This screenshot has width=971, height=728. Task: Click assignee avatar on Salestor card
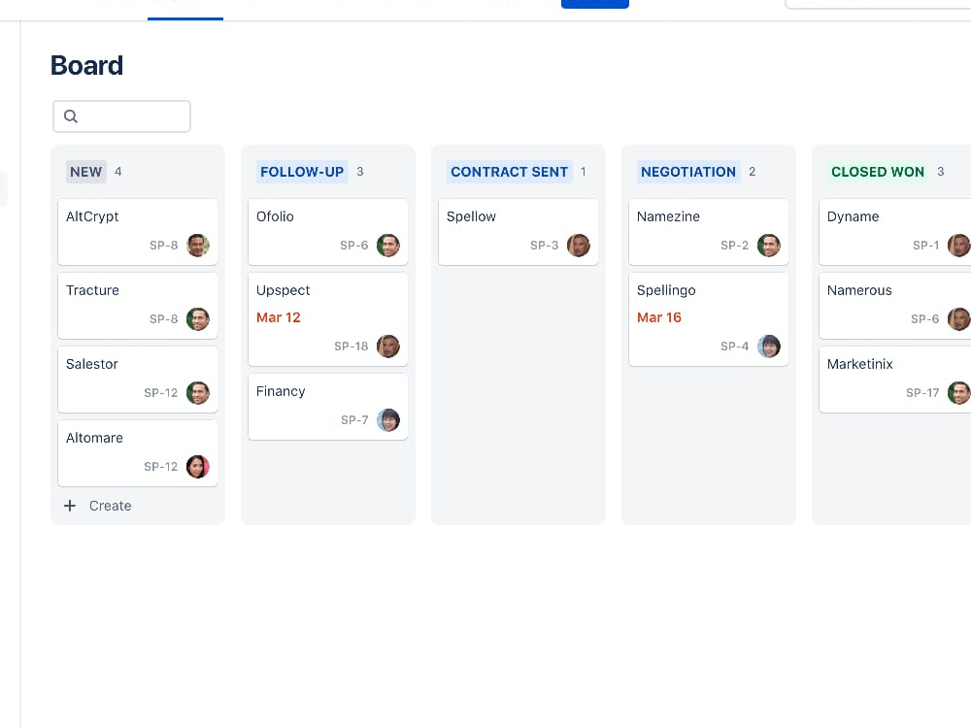pos(198,392)
